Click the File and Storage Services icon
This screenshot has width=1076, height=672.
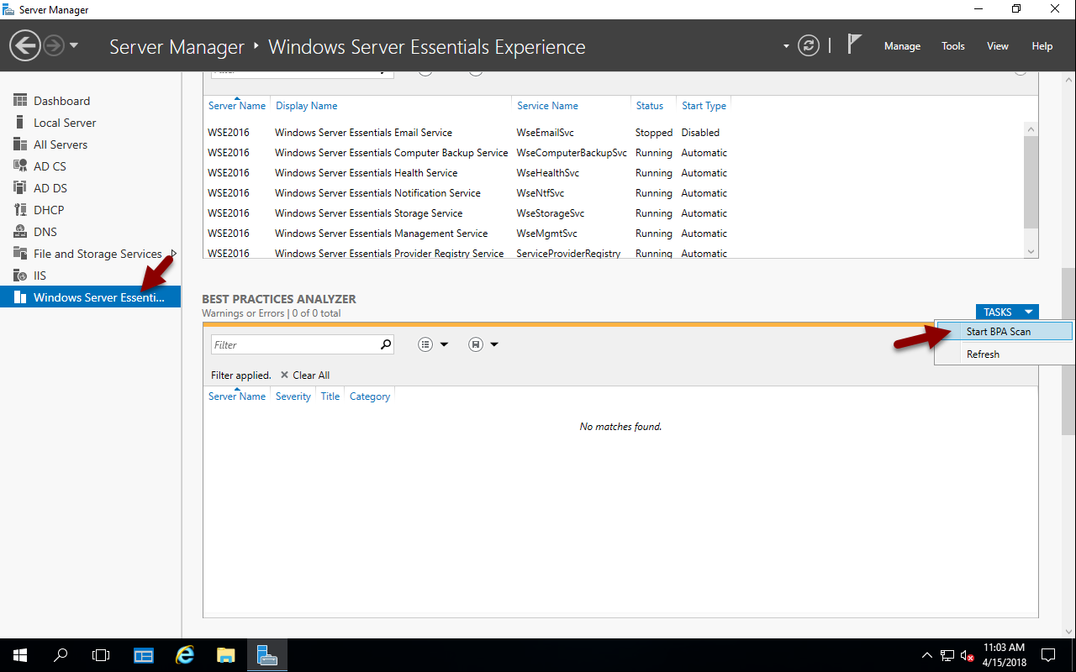tap(20, 254)
